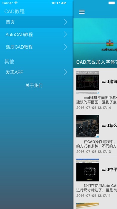Screen dimensions: 117x209
Task: Tap the battery status icon
Action: point(112,3)
